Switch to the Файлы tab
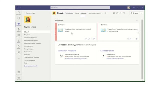This screenshot has width=160, height=90. click(77, 13)
